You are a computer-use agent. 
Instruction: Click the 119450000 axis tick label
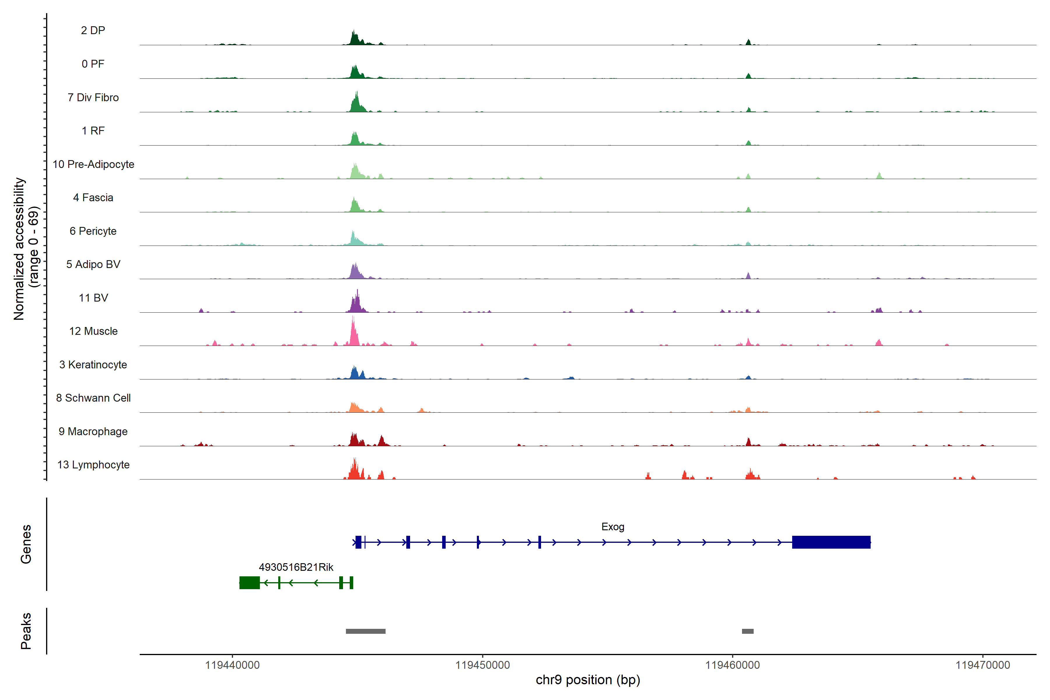tap(482, 665)
